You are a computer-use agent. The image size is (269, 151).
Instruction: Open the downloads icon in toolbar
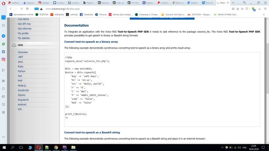(x=260, y=9)
